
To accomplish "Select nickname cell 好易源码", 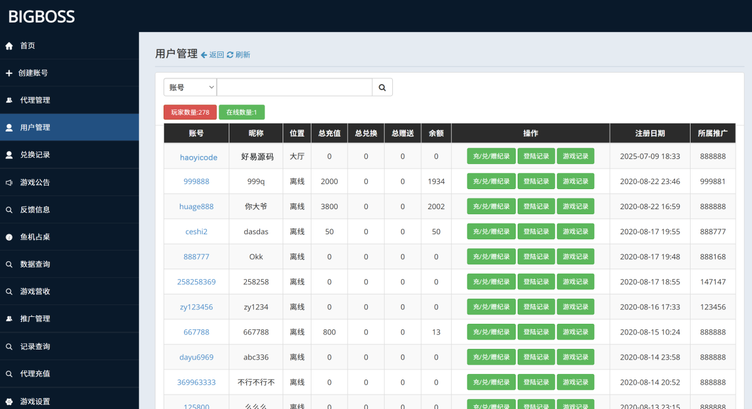I will coord(257,157).
